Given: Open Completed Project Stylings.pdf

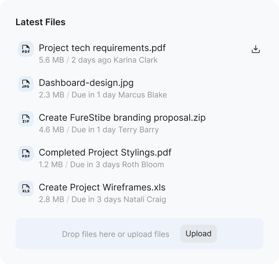Looking at the screenshot, I should click(105, 153).
